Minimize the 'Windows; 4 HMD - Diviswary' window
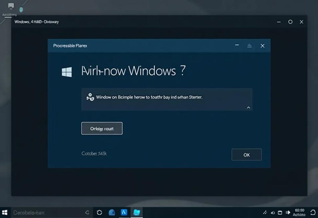This screenshot has height=218, width=318. (279, 22)
